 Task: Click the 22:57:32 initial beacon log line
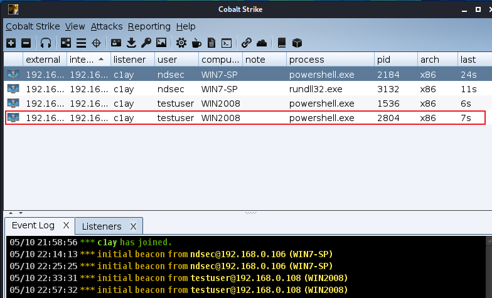(x=178, y=290)
